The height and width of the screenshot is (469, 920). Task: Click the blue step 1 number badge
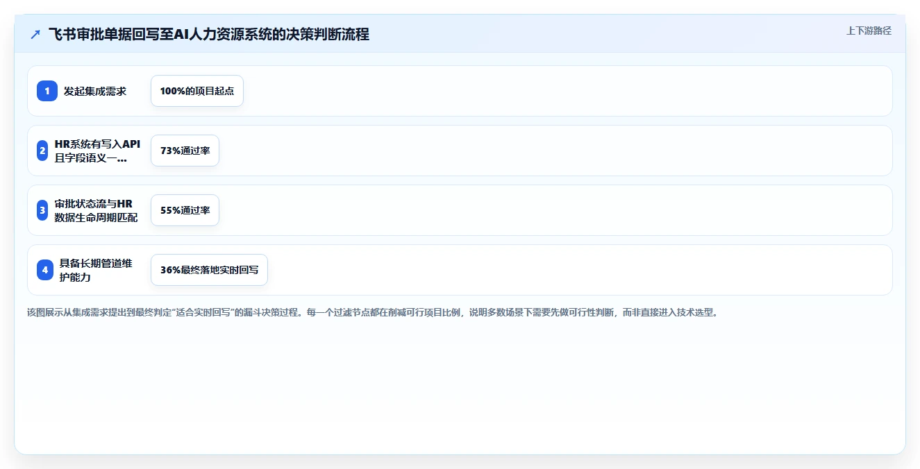(x=47, y=91)
